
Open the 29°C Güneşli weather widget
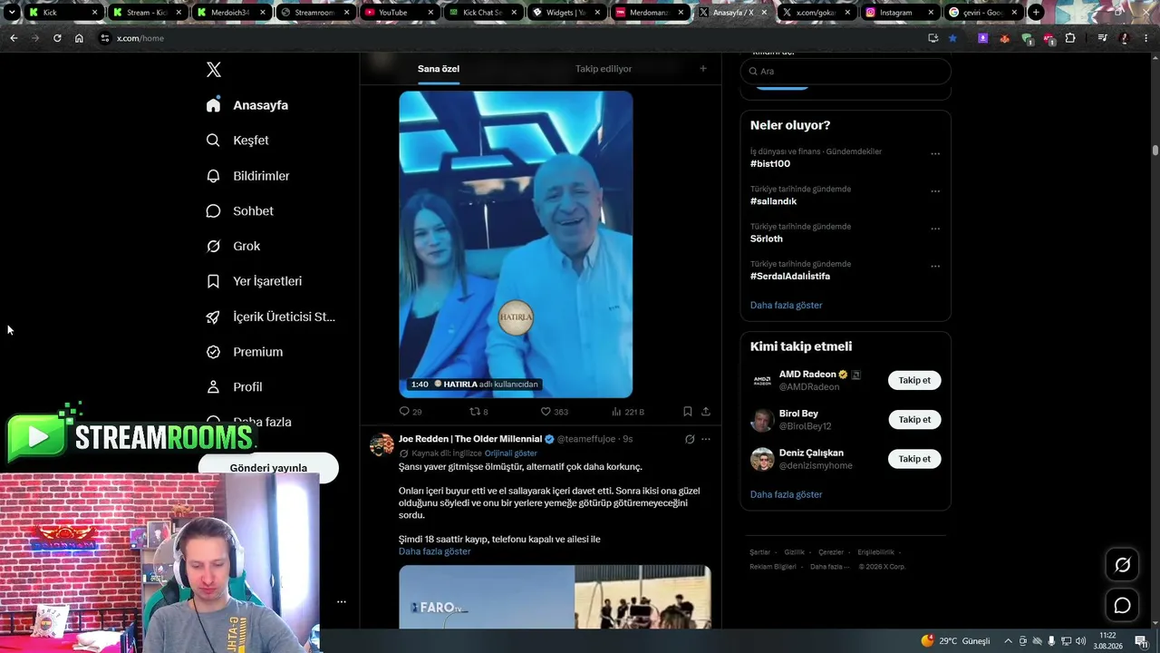pyautogui.click(x=956, y=641)
